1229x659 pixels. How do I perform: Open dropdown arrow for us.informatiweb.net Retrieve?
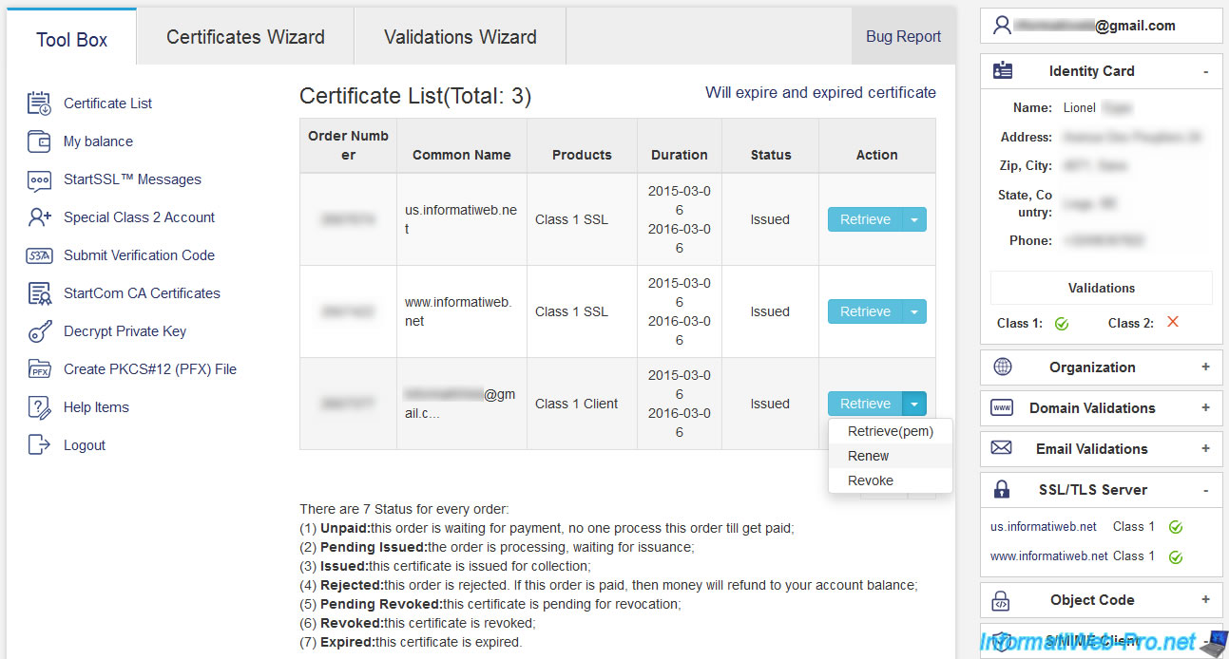(x=914, y=219)
